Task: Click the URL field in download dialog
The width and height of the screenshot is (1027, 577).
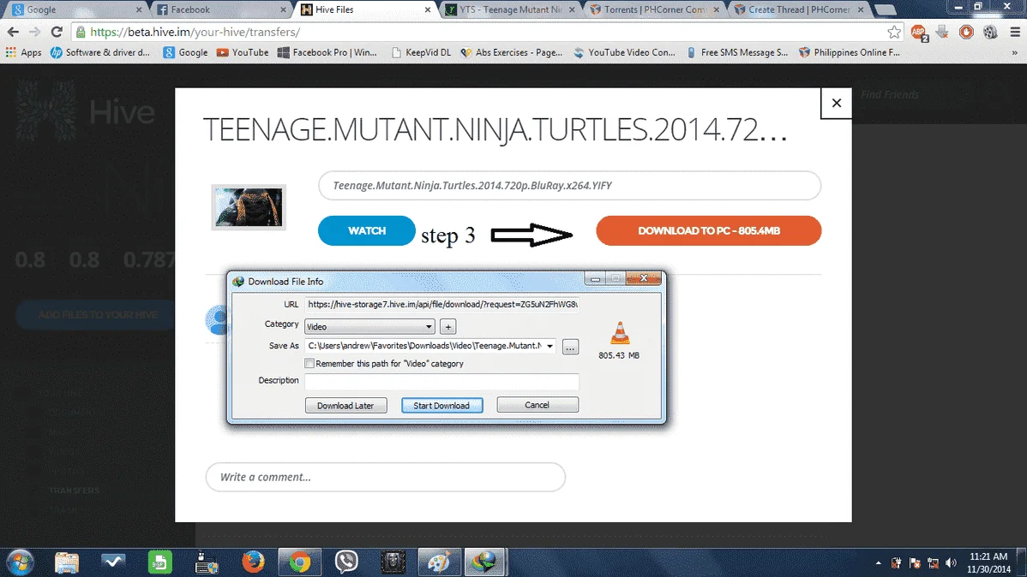Action: pos(441,304)
